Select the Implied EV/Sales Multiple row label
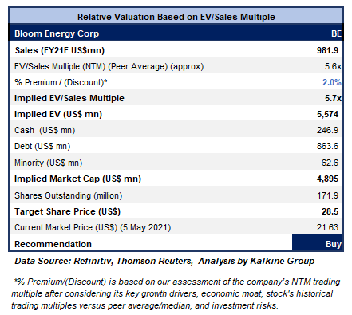Screen dimensions: 352x315 pyautogui.click(x=69, y=98)
